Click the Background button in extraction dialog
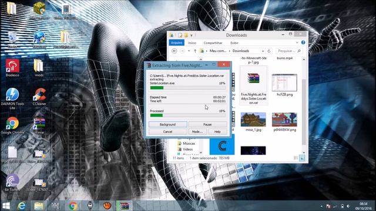Screen dimensions: 376x211 coord(167,124)
